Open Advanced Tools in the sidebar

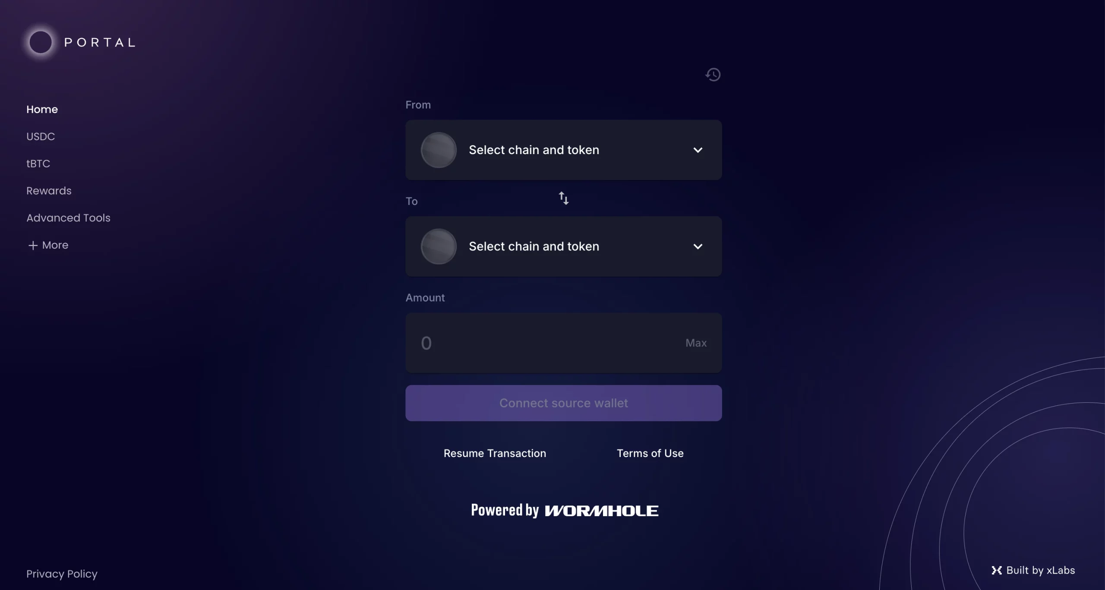coord(68,218)
